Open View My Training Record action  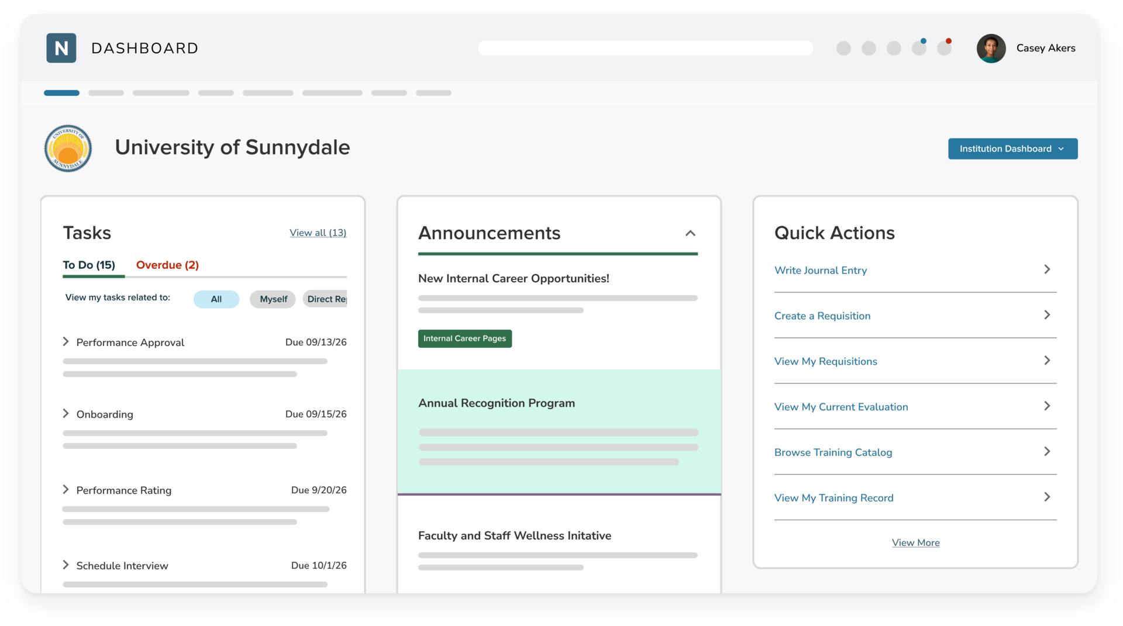pos(833,498)
